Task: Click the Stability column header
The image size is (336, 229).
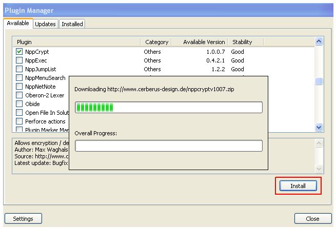Action: tap(242, 42)
